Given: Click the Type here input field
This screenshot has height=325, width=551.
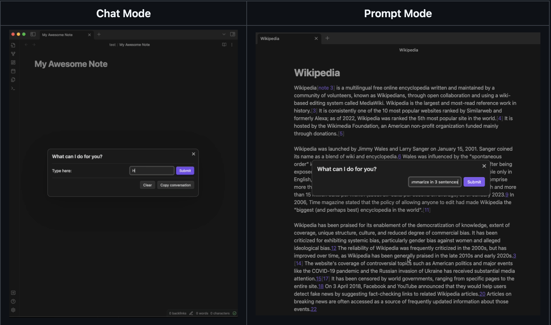Looking at the screenshot, I should point(152,171).
